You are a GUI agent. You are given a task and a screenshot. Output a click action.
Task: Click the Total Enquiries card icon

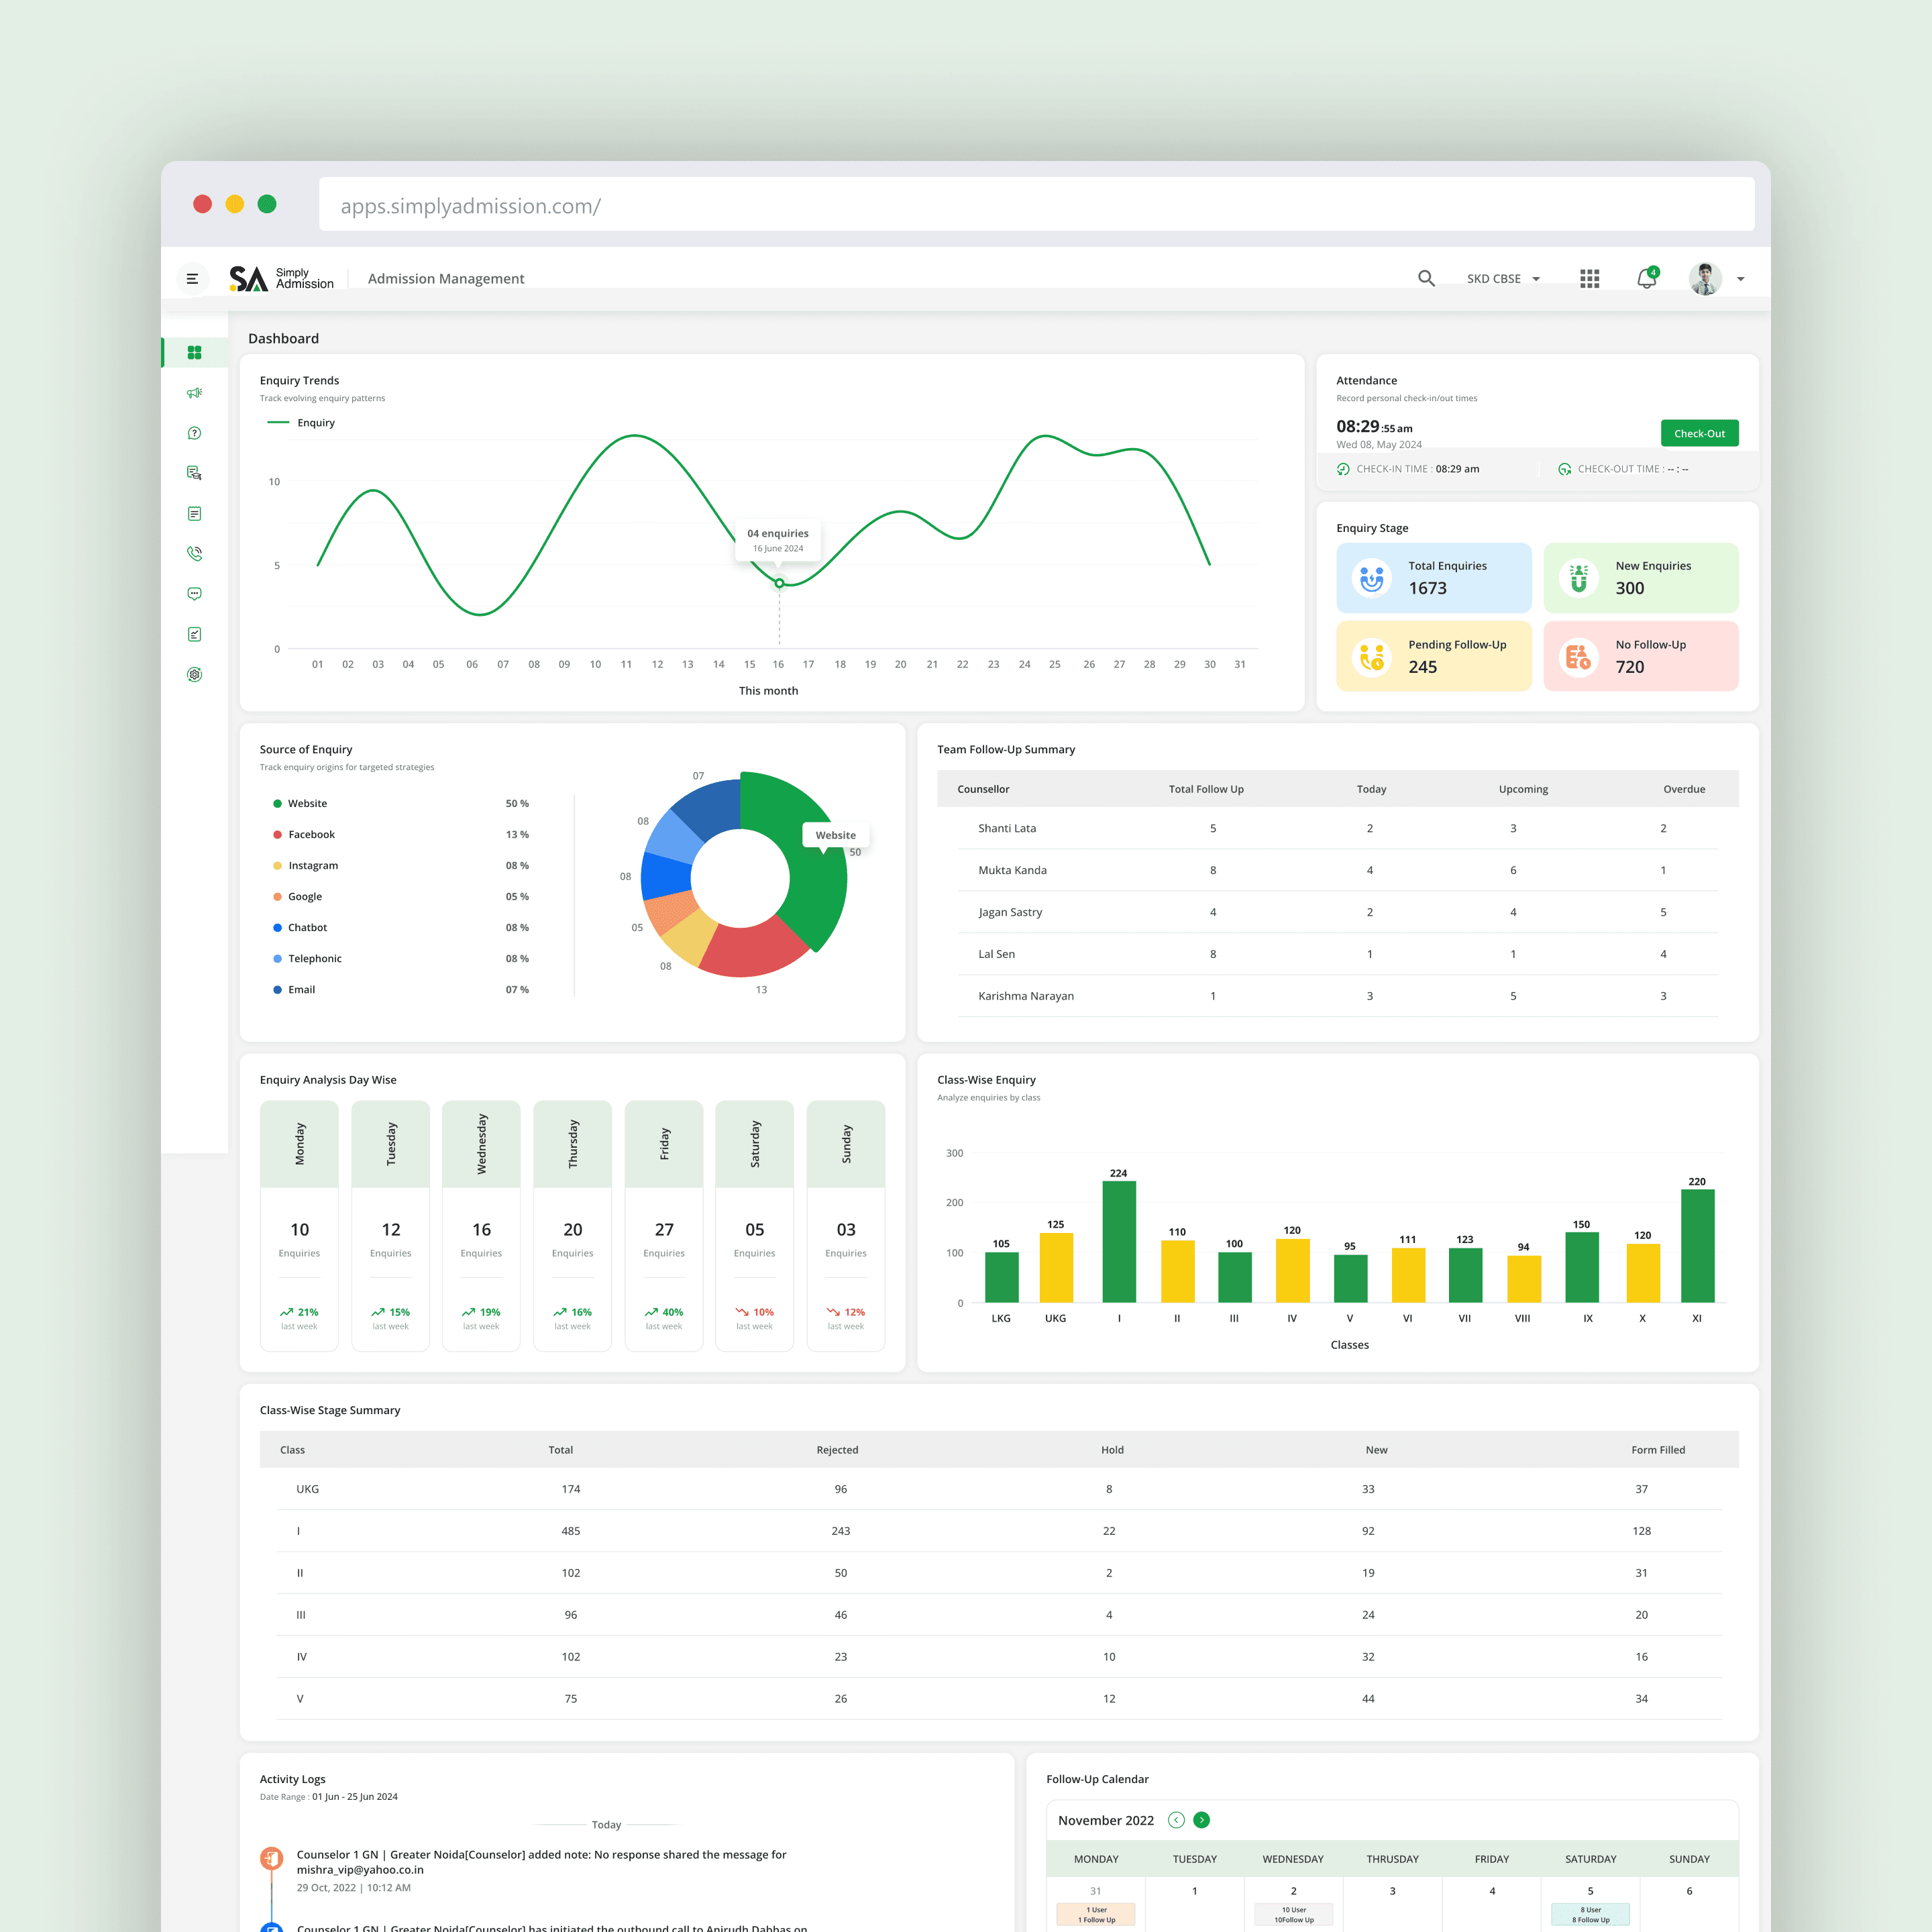1372,578
